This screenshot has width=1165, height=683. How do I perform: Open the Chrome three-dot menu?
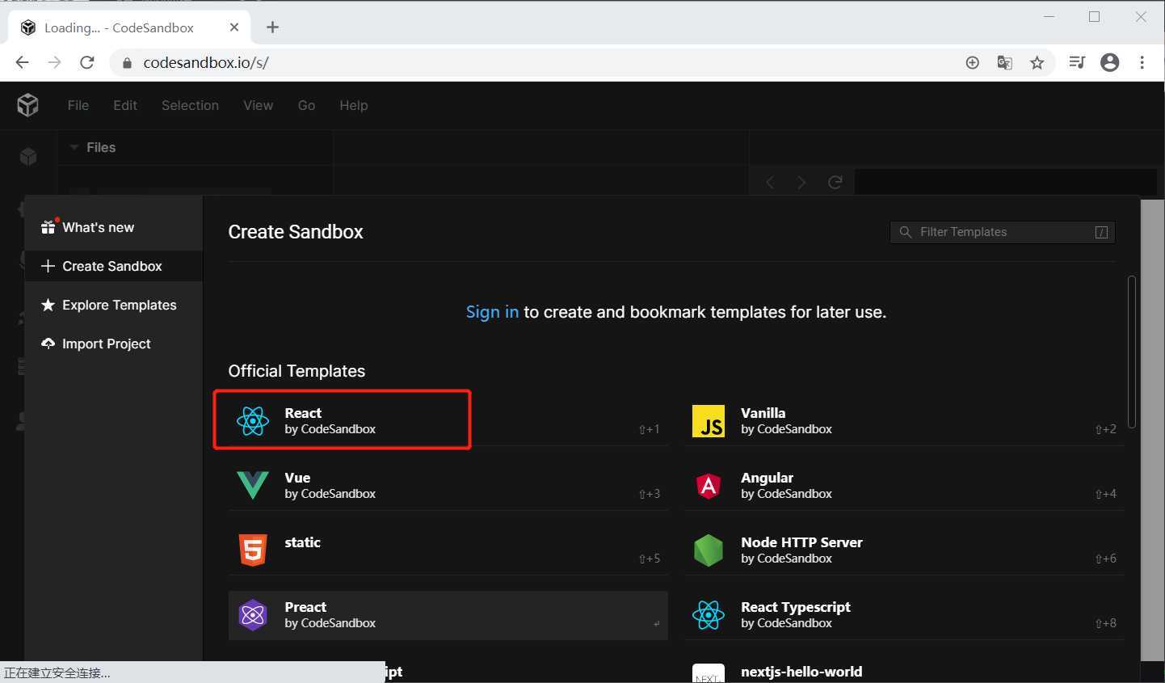(x=1142, y=62)
